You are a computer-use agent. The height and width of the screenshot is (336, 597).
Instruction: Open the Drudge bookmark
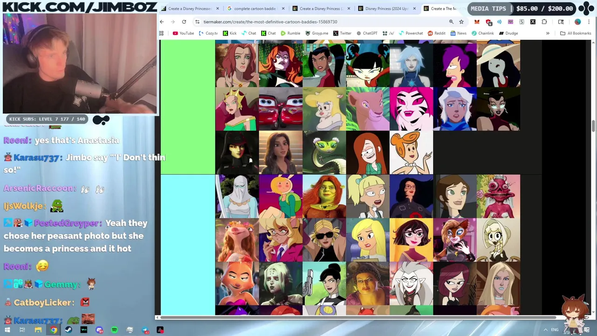(x=508, y=33)
